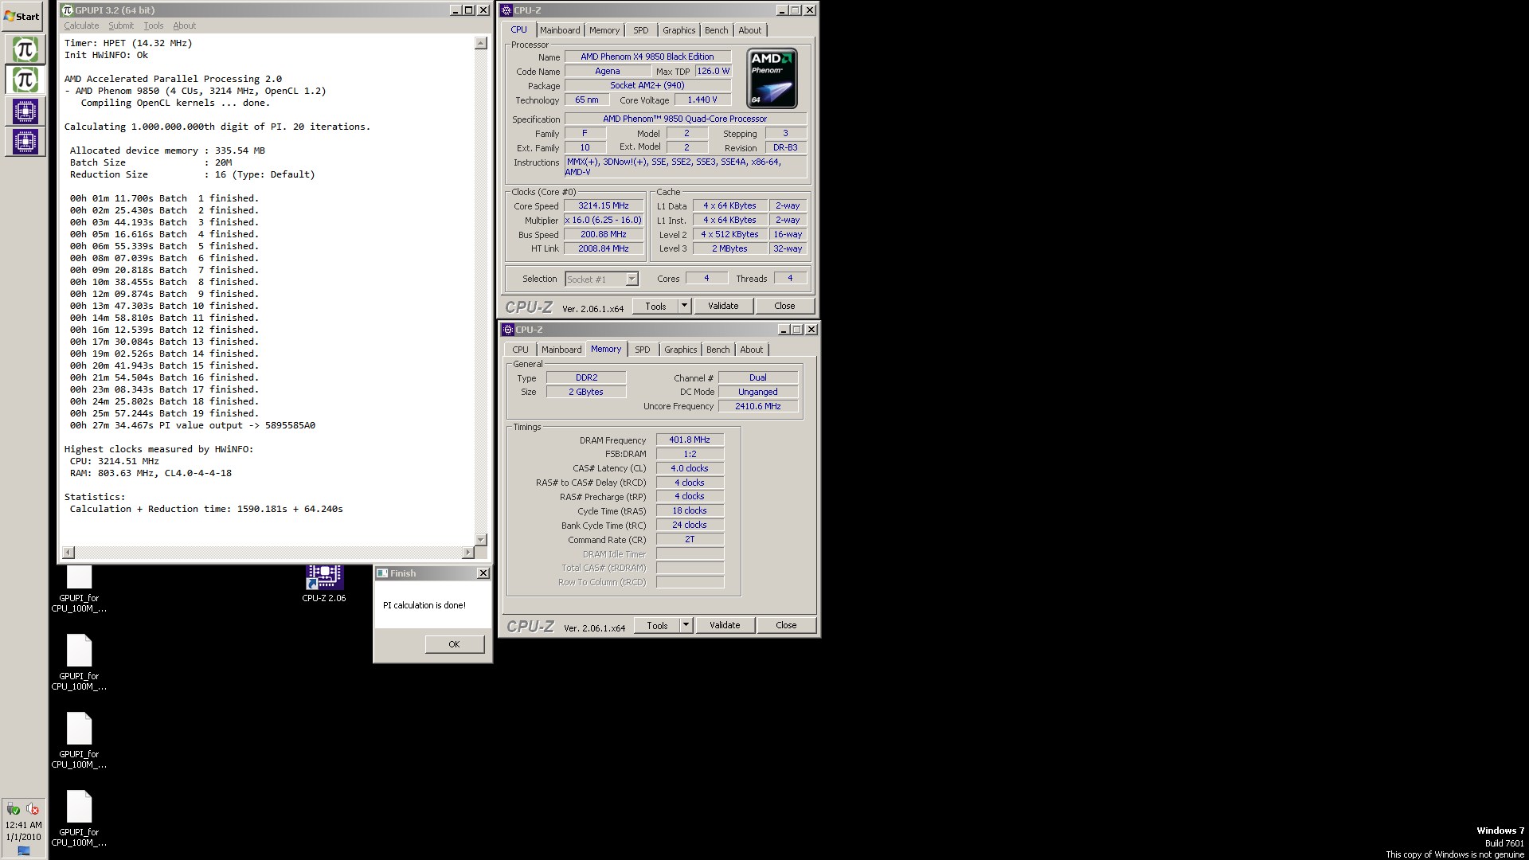Open the CPU-Z 2.06 desktop shortcut

(x=324, y=584)
